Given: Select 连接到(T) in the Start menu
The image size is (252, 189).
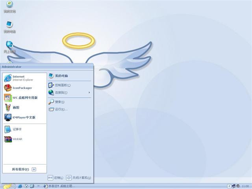Looking at the screenshot, I should (x=69, y=93).
